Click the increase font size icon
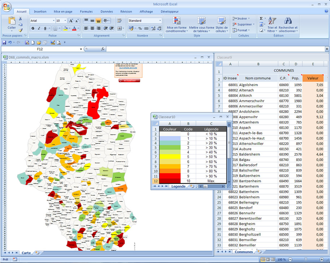Viewport: 330px width, 263px height. [x=71, y=21]
